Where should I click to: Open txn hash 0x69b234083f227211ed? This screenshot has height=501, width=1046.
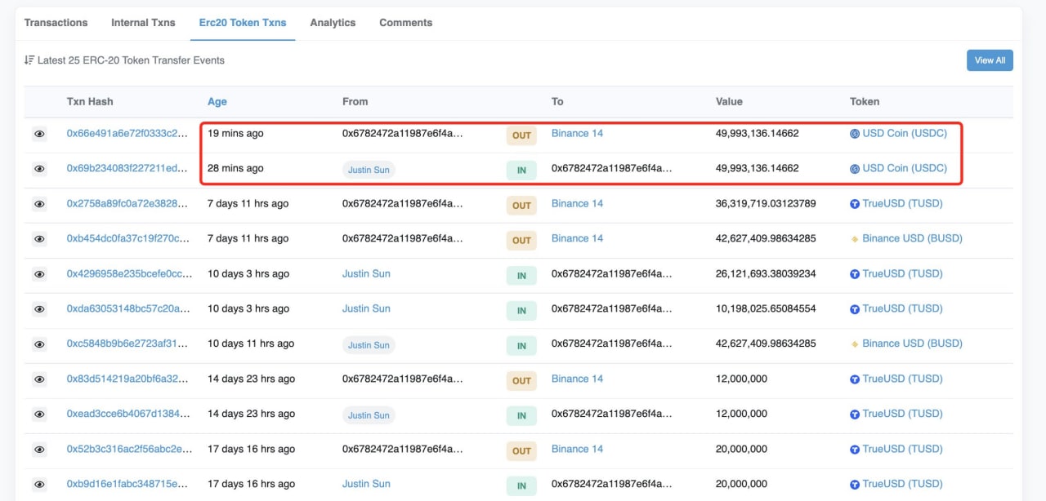(128, 168)
